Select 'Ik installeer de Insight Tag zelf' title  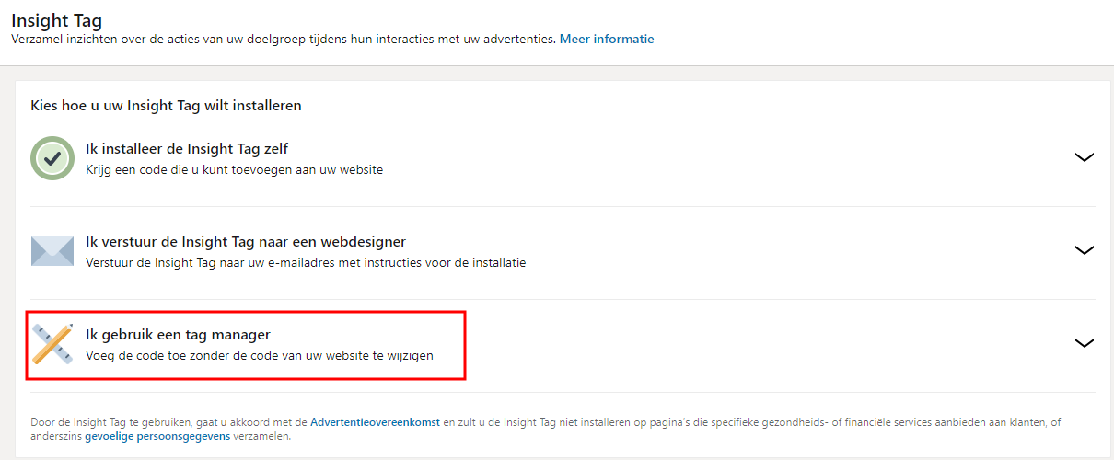(x=188, y=149)
